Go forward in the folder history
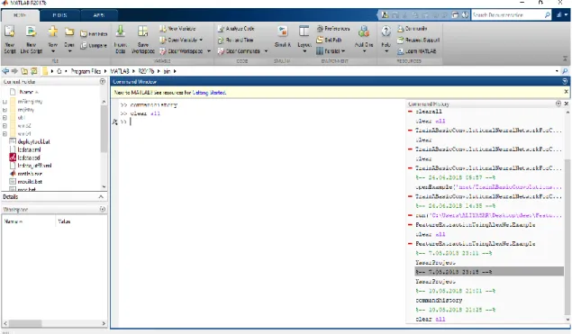Screen dimensions: 572x334 (14, 71)
